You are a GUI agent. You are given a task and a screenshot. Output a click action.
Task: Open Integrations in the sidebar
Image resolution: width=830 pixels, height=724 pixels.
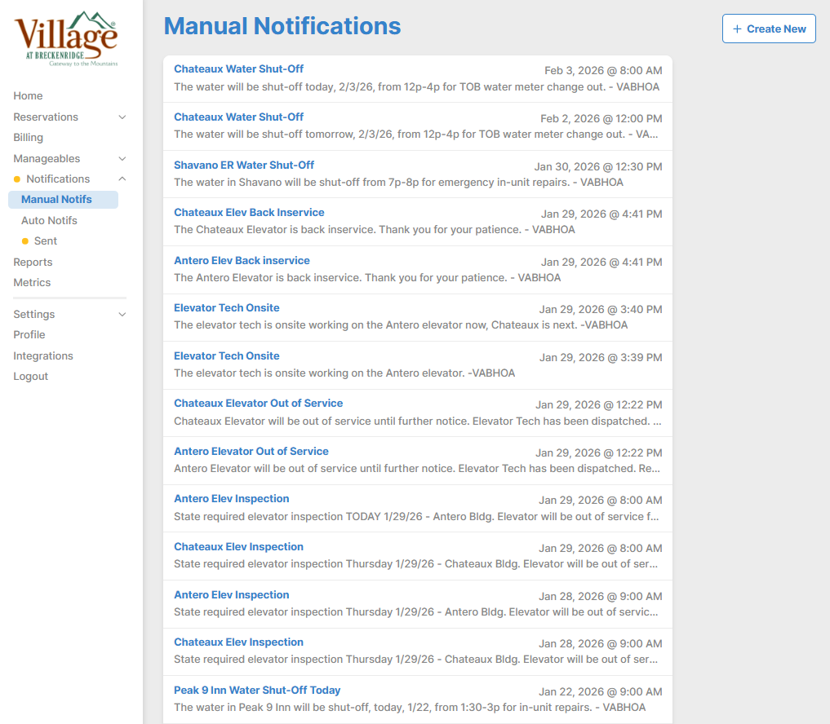click(x=43, y=356)
